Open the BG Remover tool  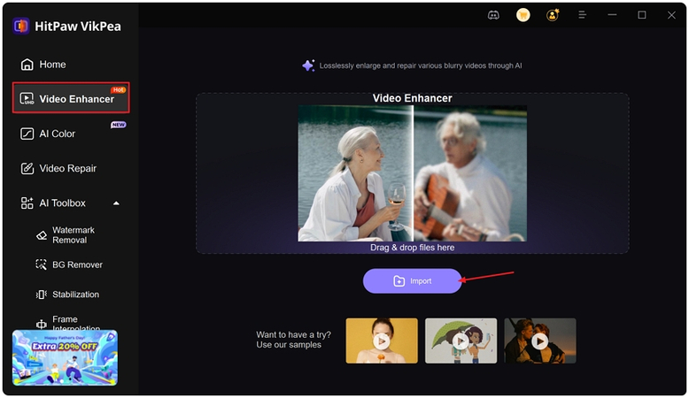tap(76, 264)
